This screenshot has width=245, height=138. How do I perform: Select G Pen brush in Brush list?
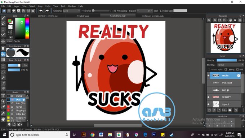(x=16, y=107)
